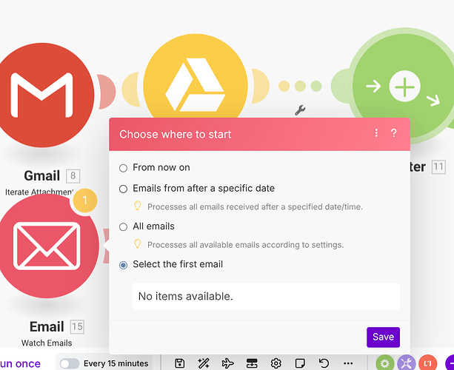
Task: Select the From now on option
Action: pyautogui.click(x=124, y=168)
